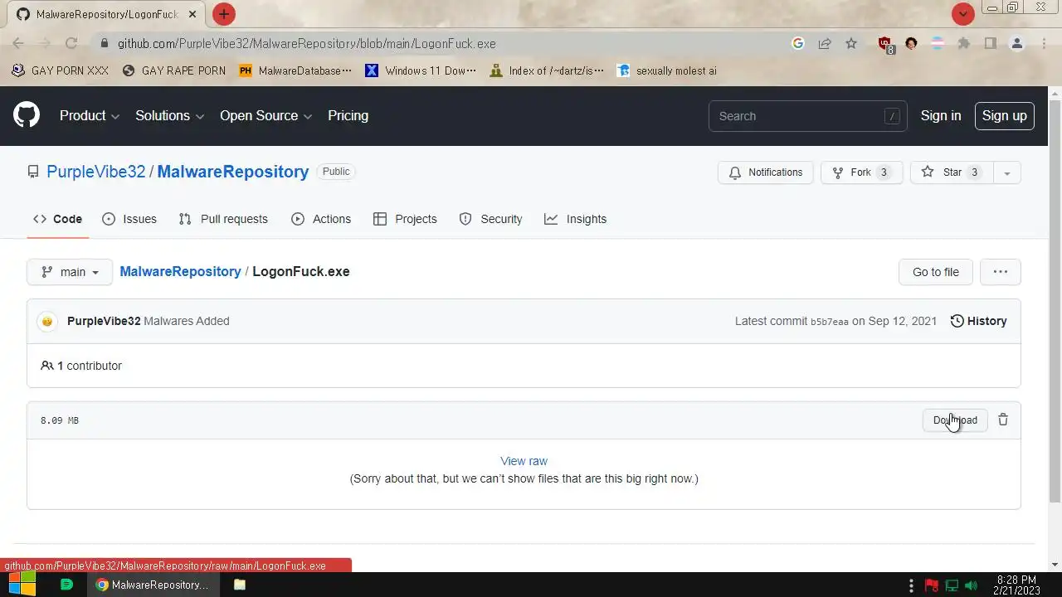Viewport: 1062px width, 597px height.
Task: Open the Windows Start button
Action: [22, 585]
